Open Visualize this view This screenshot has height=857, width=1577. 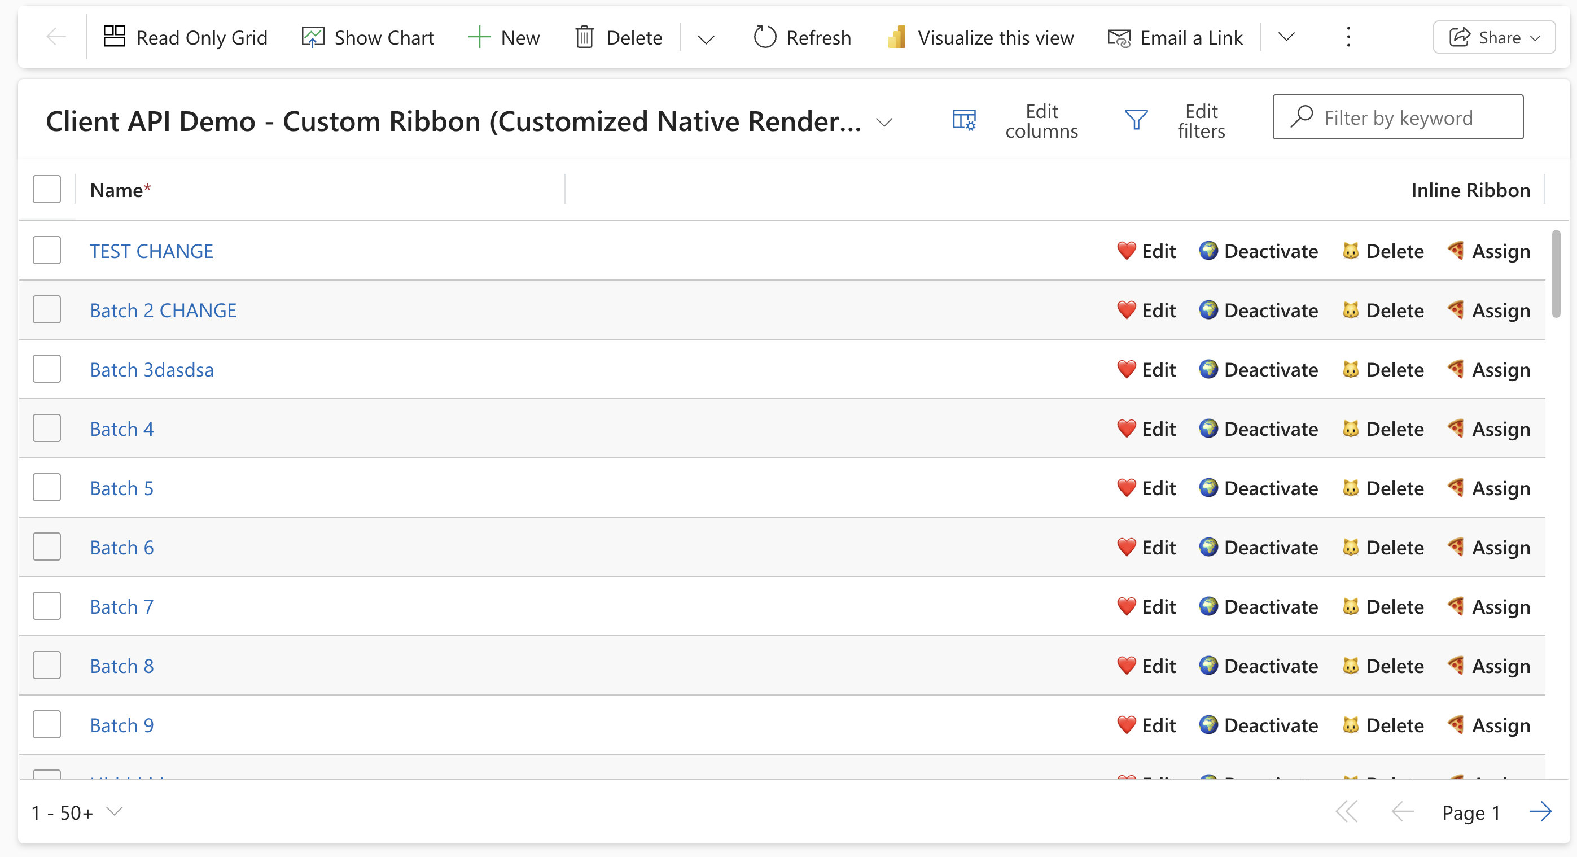tap(896, 37)
